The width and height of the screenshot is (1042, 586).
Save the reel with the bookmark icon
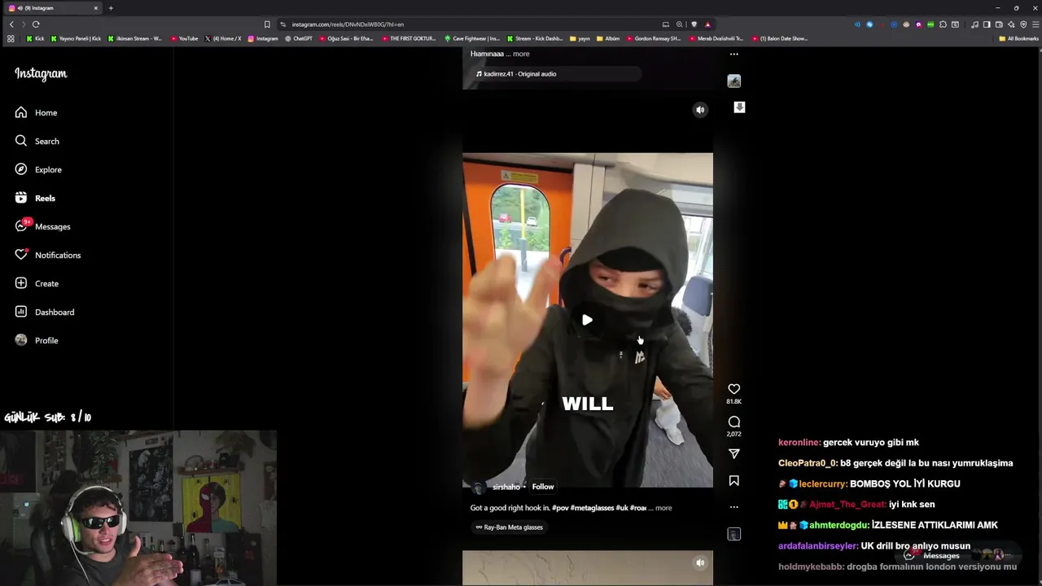733,480
